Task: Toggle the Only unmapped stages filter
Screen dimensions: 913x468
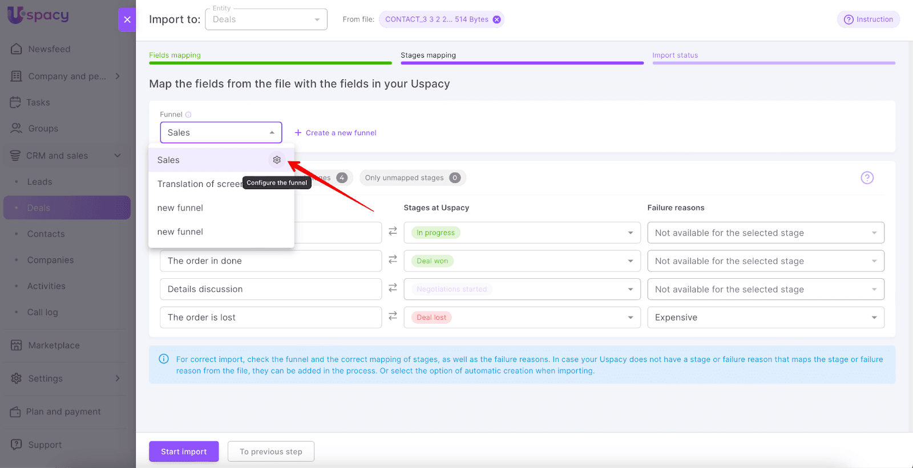Action: point(412,178)
